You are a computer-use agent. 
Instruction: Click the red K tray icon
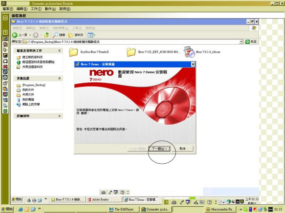255,209
